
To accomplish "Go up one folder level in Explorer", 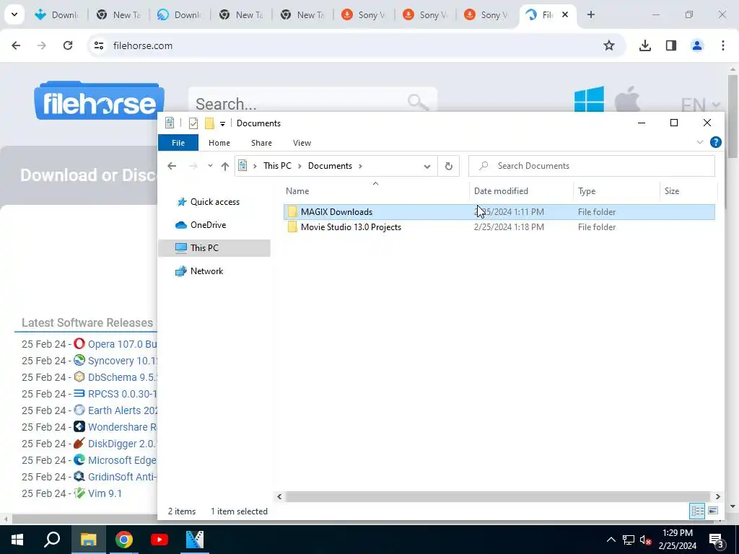I will (x=225, y=166).
